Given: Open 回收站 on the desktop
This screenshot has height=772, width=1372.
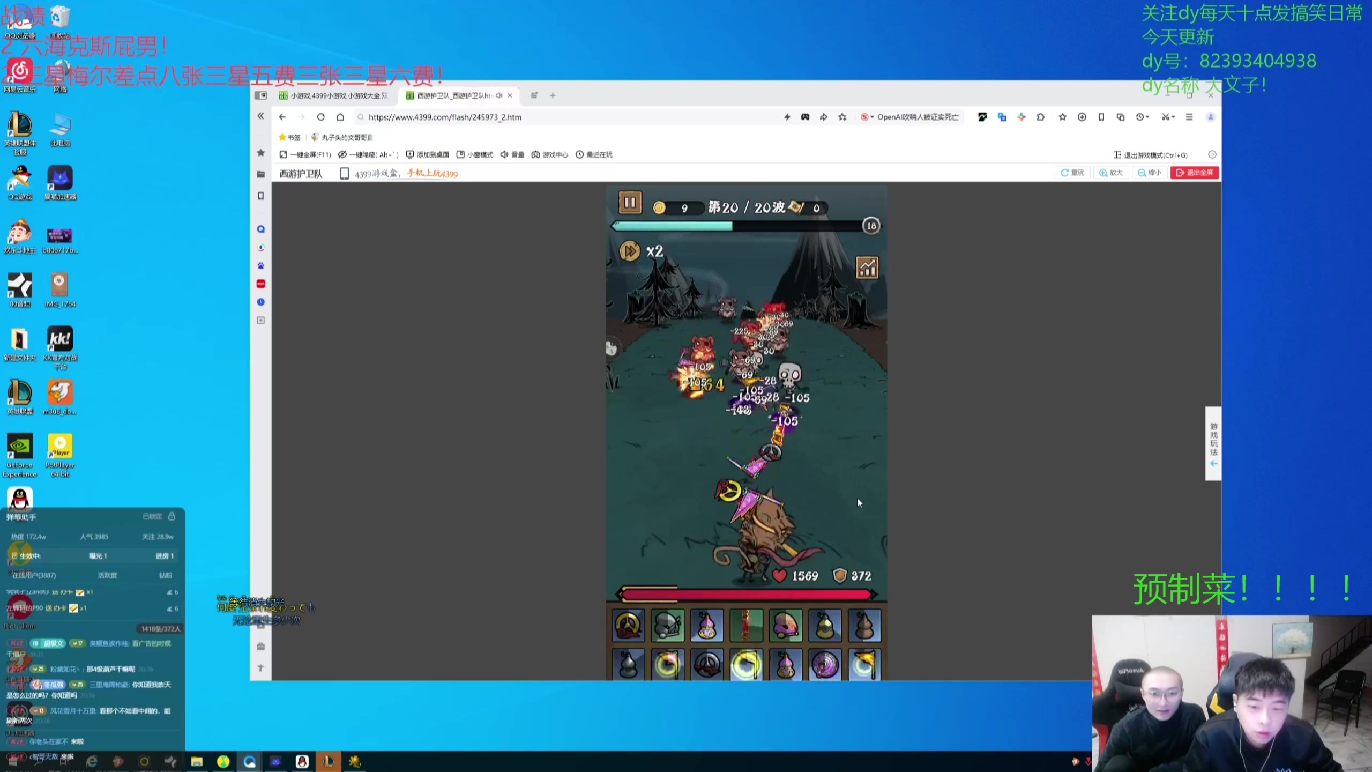Looking at the screenshot, I should point(60,21).
